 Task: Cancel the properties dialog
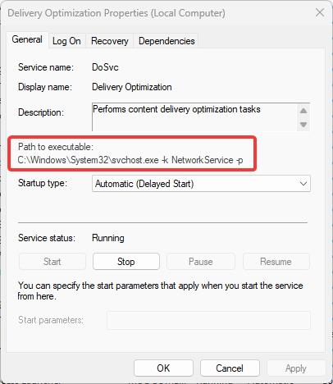pos(230,368)
